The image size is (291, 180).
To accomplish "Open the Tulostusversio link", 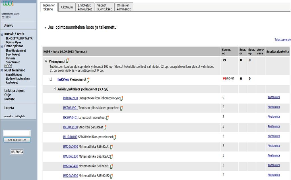I will [x=283, y=40].
